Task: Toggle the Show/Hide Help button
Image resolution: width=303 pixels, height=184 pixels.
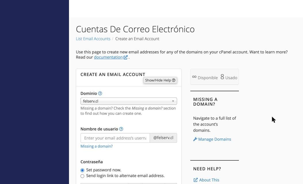Action: tap(160, 80)
